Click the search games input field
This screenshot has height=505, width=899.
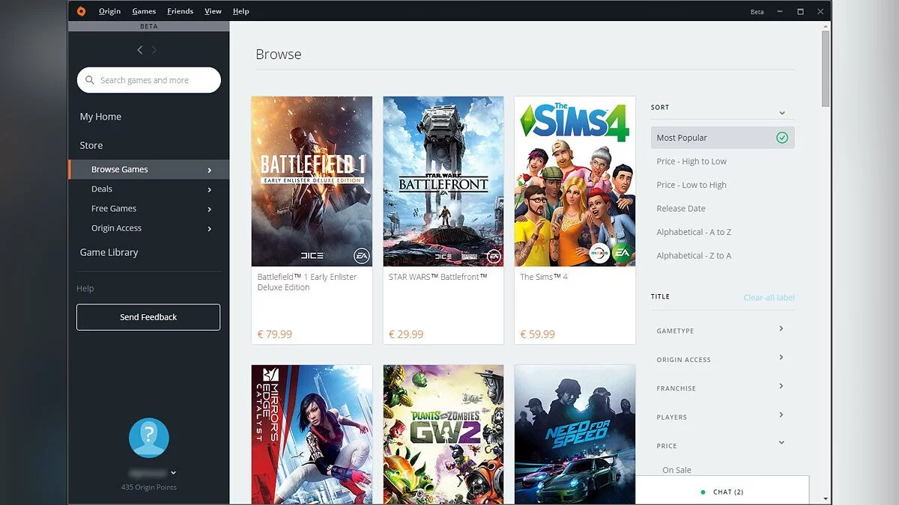coord(149,80)
